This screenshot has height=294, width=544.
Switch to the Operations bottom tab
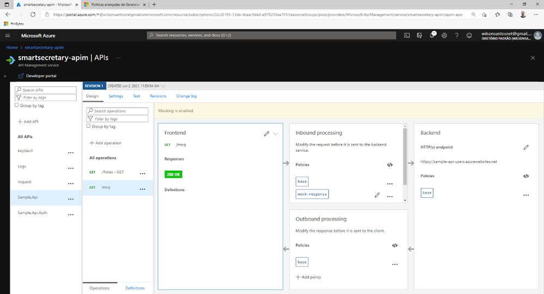pos(99,288)
